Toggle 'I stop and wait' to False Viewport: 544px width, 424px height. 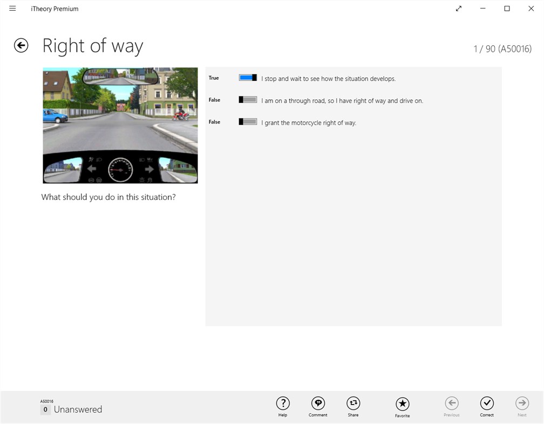click(248, 77)
